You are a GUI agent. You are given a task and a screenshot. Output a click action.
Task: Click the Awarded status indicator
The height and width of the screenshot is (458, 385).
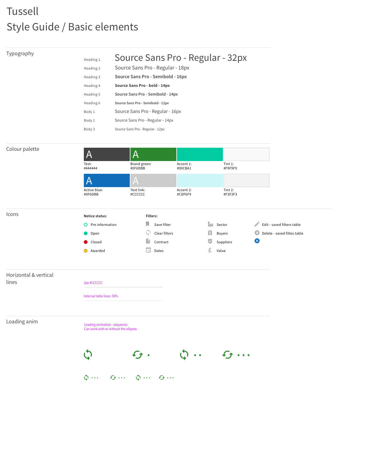click(86, 250)
